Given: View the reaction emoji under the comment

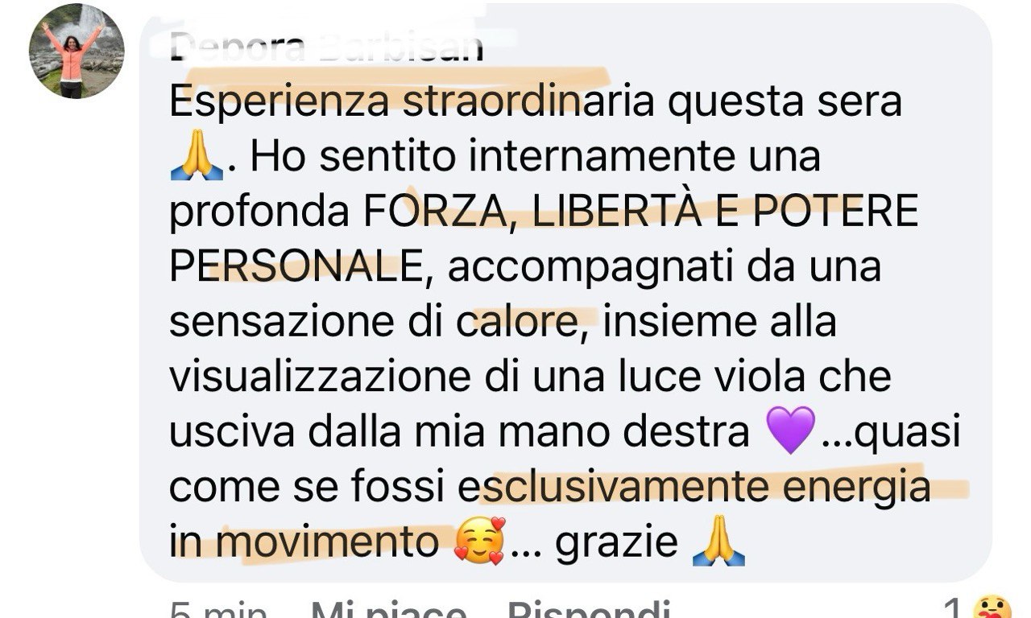Looking at the screenshot, I should pos(992,608).
